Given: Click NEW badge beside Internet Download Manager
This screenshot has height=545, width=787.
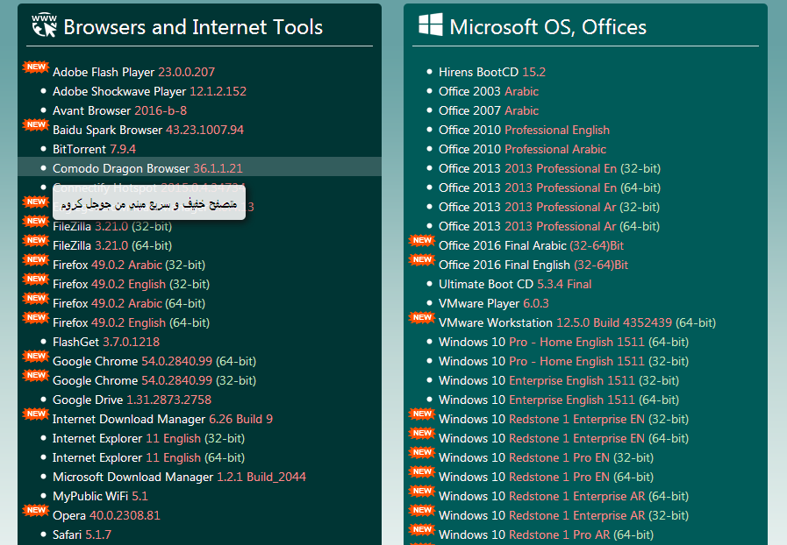Looking at the screenshot, I should (36, 414).
